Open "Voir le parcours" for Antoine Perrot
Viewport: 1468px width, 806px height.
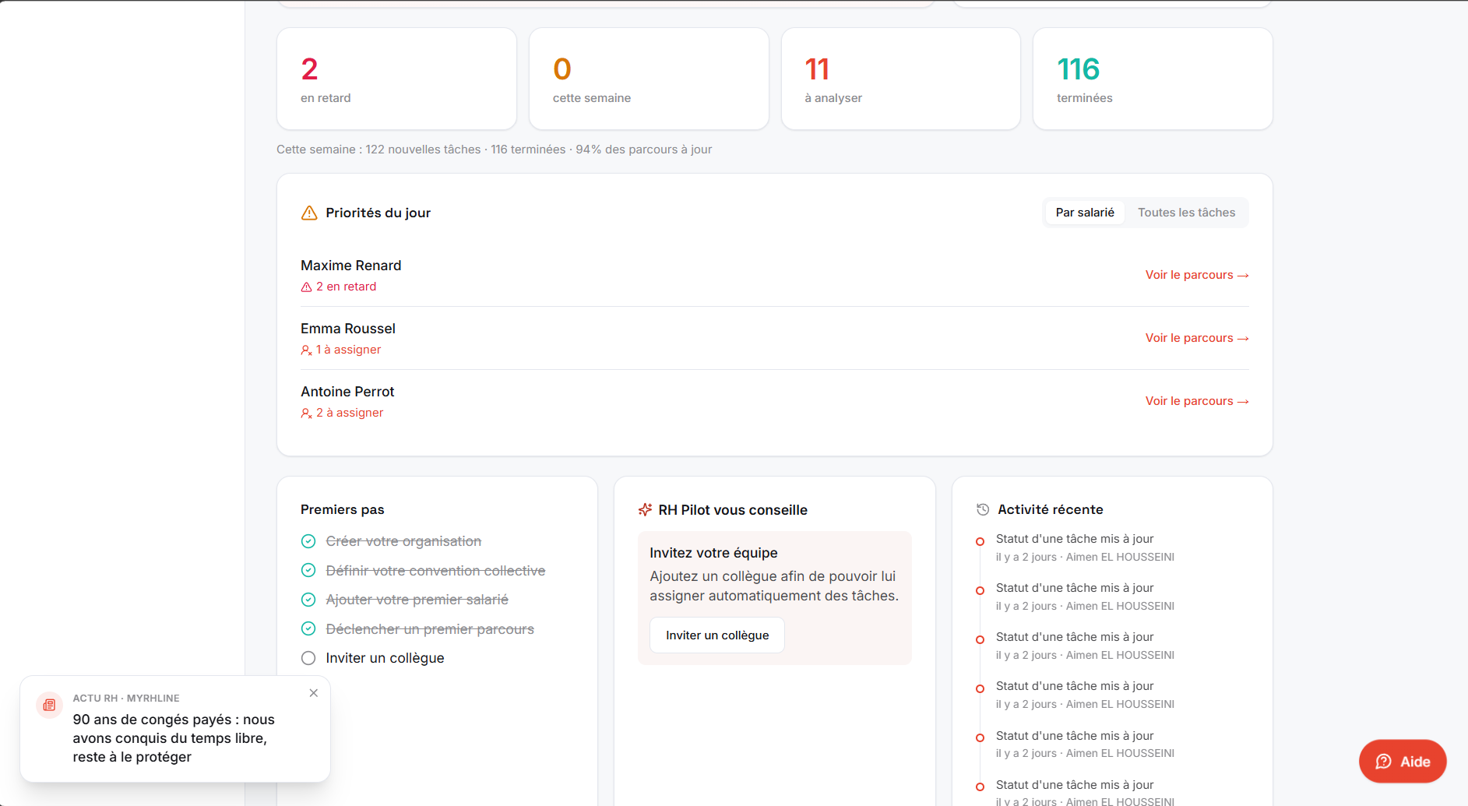pos(1197,401)
